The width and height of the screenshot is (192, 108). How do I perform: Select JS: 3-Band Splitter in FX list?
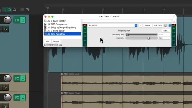coord(57,21)
